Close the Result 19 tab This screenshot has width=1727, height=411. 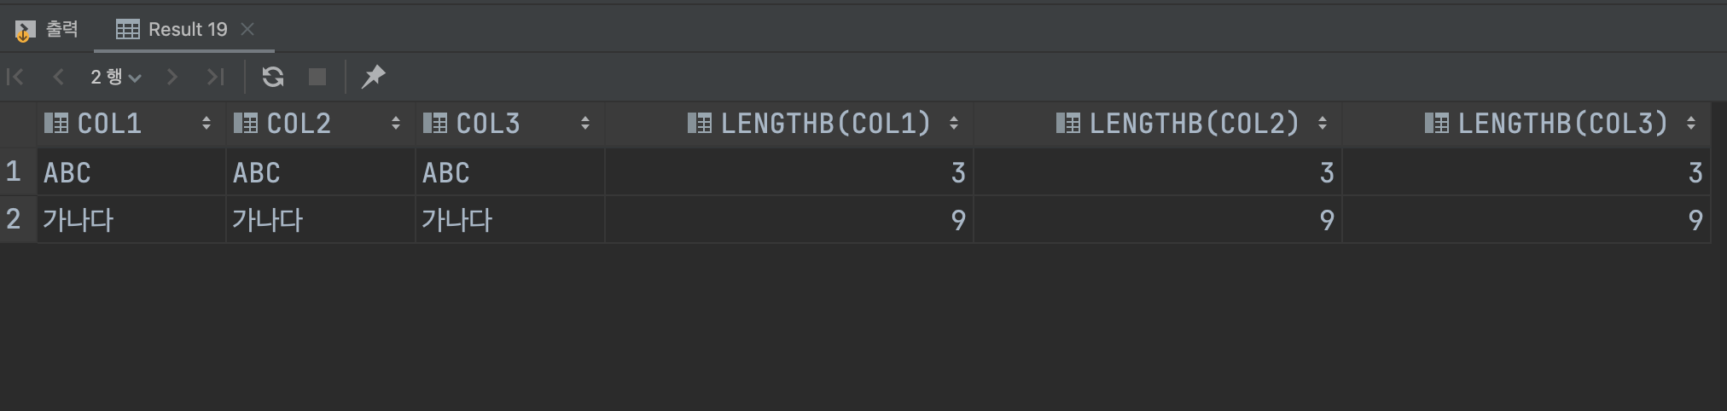click(247, 30)
